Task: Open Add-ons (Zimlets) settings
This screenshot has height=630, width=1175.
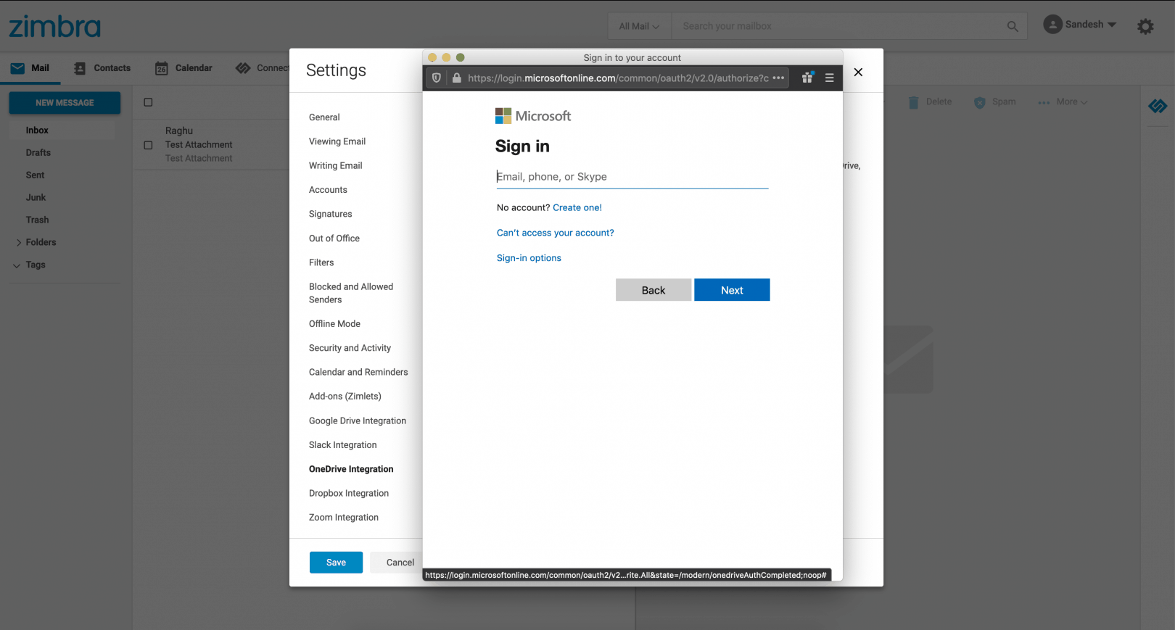Action: pos(345,397)
